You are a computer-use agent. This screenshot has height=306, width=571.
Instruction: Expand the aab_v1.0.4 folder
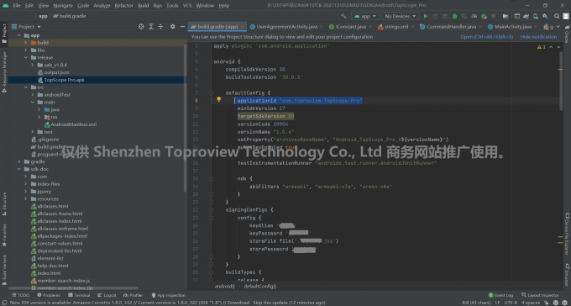33,65
